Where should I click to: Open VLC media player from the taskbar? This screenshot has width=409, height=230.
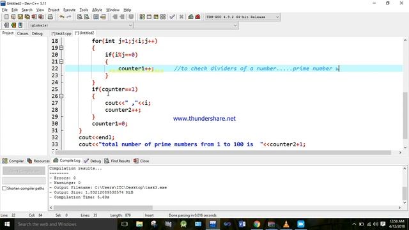point(286,224)
